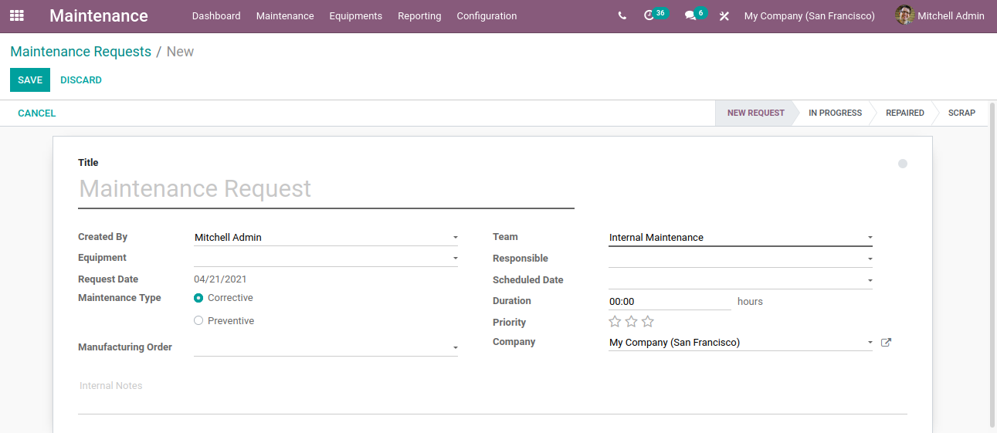Select Preventive maintenance type

click(198, 321)
